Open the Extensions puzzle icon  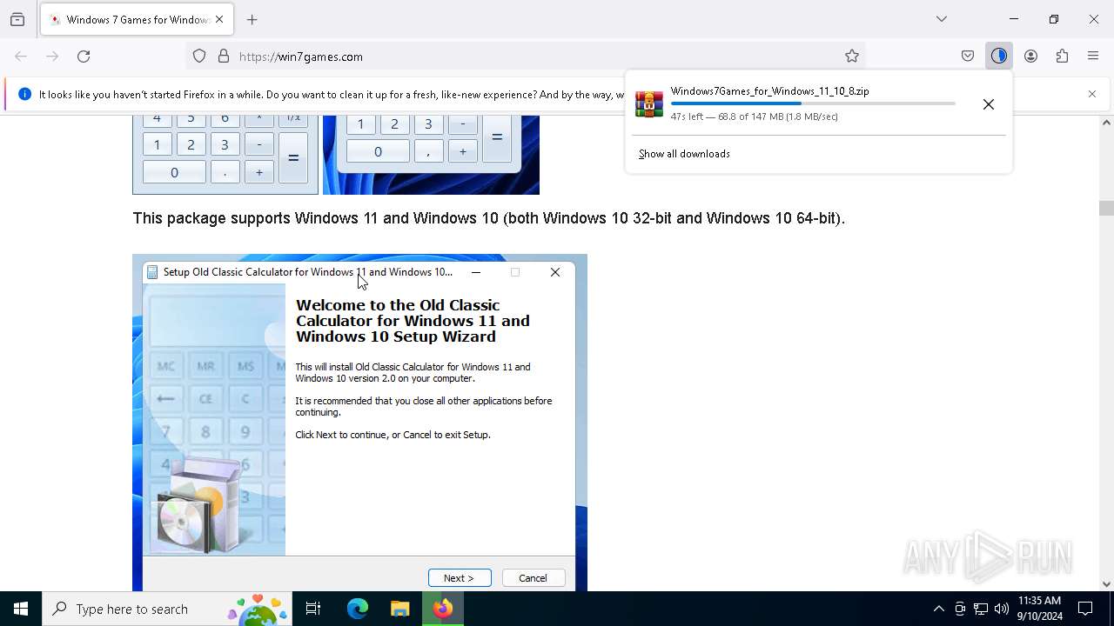coord(1062,57)
